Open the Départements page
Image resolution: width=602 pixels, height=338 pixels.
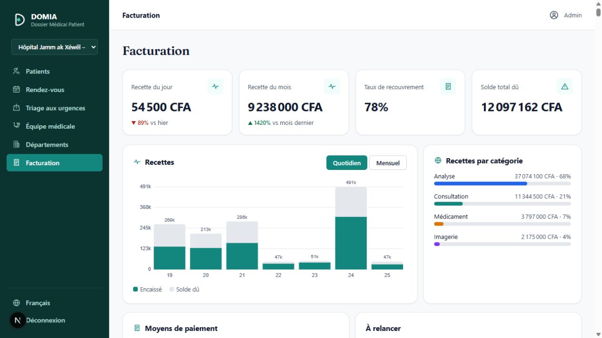pos(55,144)
